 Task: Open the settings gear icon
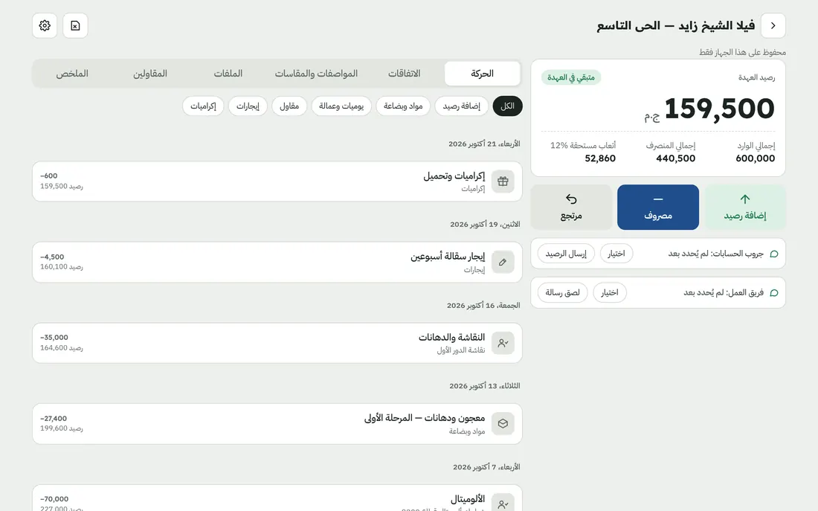(45, 25)
